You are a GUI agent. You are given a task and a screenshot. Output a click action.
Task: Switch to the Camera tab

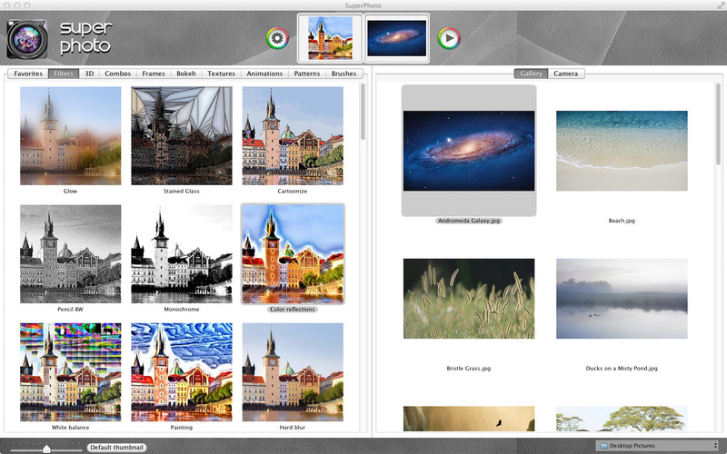(565, 74)
